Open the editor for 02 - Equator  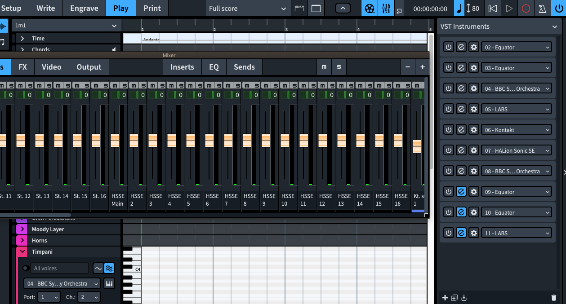click(x=461, y=47)
